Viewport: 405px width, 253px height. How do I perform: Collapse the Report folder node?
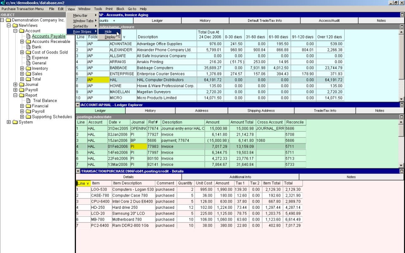tap(16, 96)
